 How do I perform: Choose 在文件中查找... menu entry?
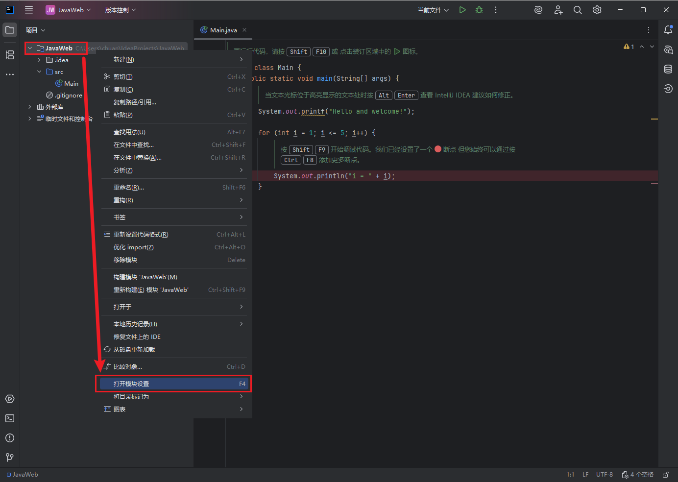(x=174, y=145)
